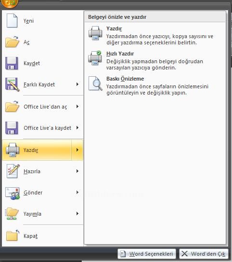Viewport: 232px width, 262px height.
Task: Click the Kaydet floppy disk icon
Action: coord(12,63)
